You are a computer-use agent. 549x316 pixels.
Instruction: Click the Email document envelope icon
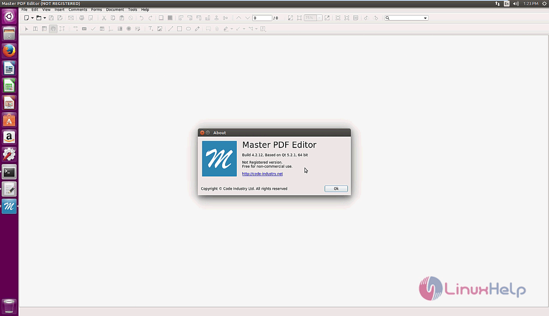(71, 18)
